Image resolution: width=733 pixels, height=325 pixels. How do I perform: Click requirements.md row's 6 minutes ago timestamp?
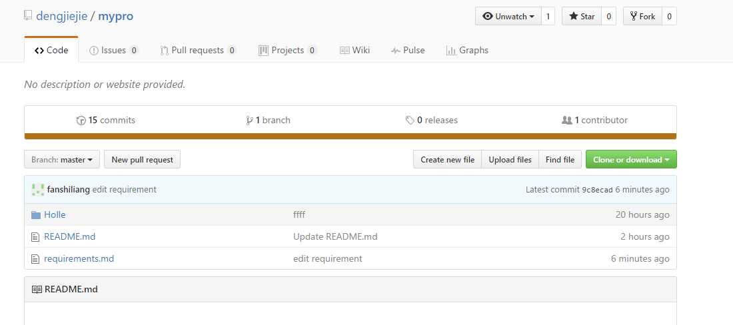coord(640,258)
